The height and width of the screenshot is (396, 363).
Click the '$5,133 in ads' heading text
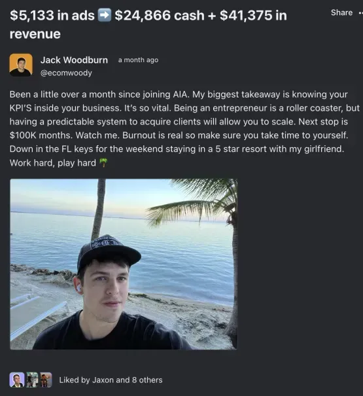[52, 16]
